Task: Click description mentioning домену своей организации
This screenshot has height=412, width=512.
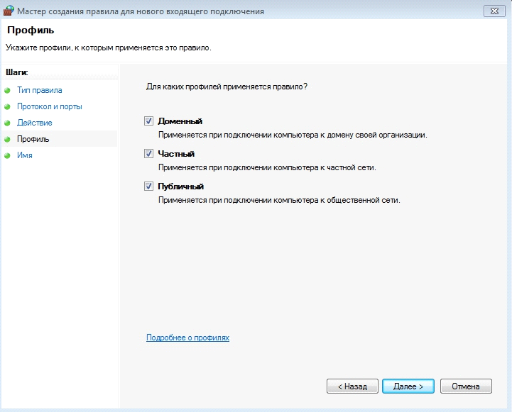Action: 293,135
